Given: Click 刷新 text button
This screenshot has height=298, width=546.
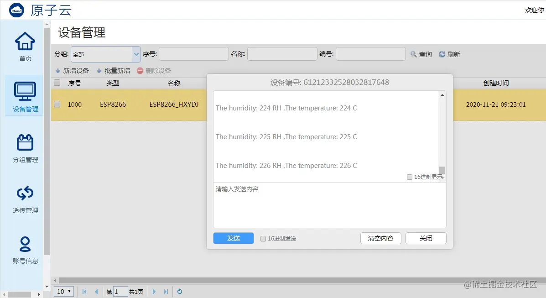Looking at the screenshot, I should (454, 54).
